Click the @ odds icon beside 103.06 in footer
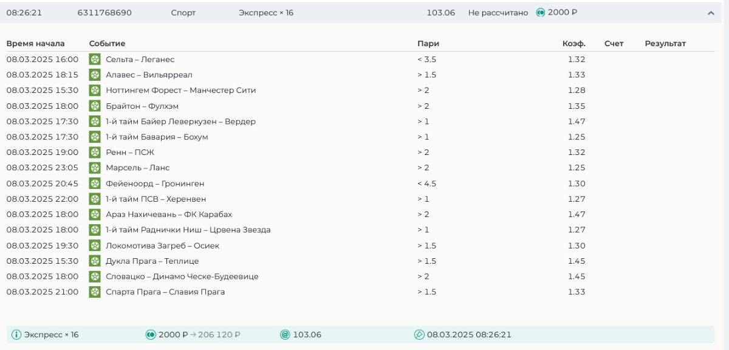This screenshot has height=350, width=729. 285,335
